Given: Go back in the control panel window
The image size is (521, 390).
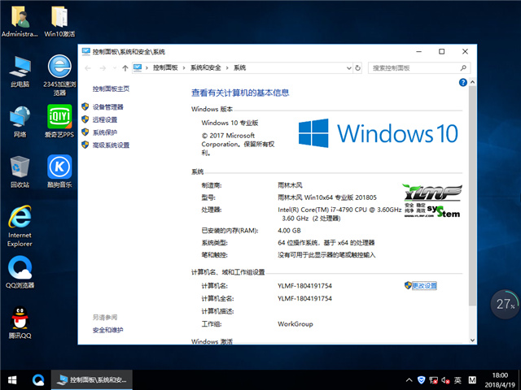Looking at the screenshot, I should 88,68.
